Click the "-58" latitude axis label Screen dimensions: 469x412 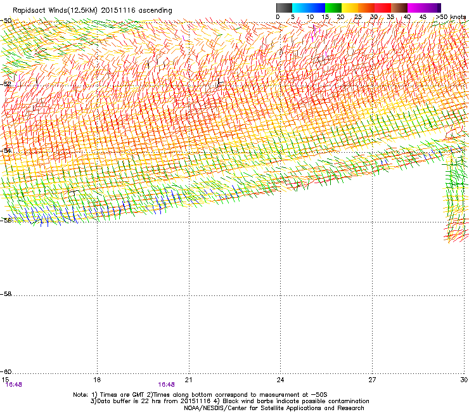pyautogui.click(x=6, y=294)
